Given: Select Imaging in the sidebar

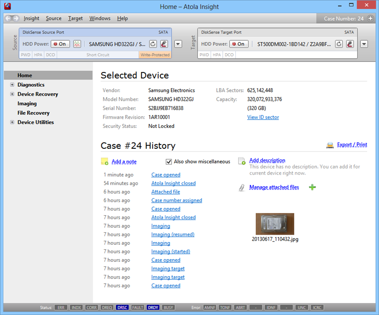Looking at the screenshot, I should 27,103.
